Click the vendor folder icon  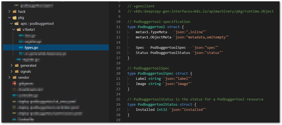click(14, 78)
